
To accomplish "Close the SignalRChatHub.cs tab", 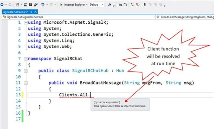I will coord(35,12).
